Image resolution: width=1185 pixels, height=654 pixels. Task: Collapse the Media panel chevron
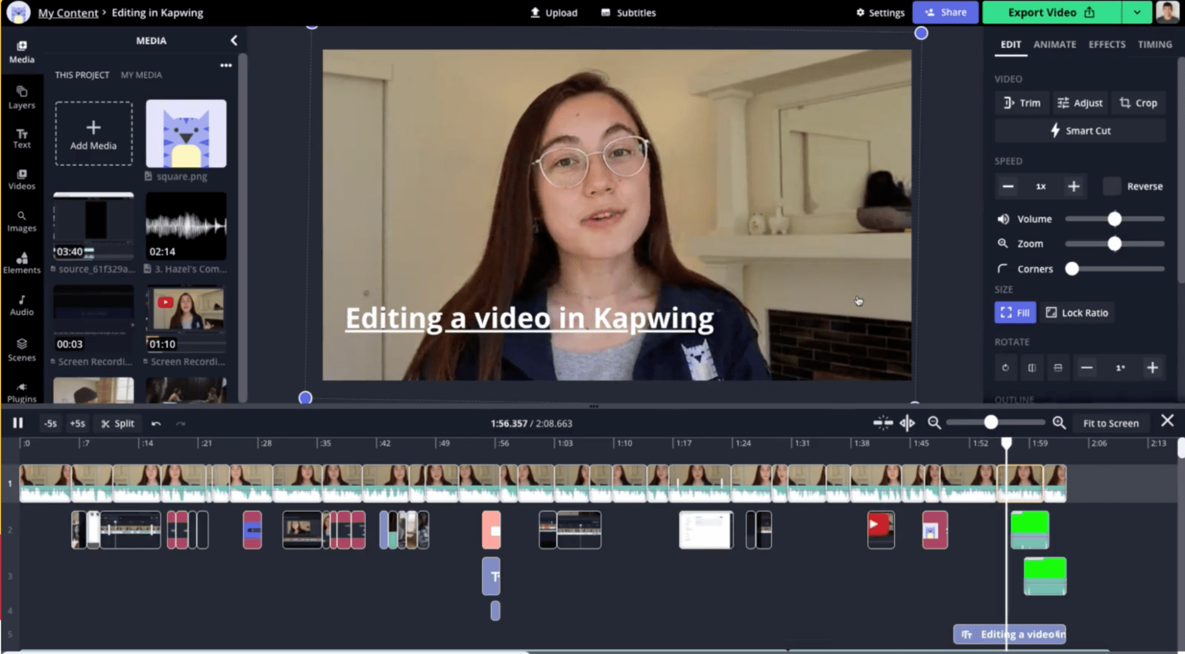coord(234,40)
